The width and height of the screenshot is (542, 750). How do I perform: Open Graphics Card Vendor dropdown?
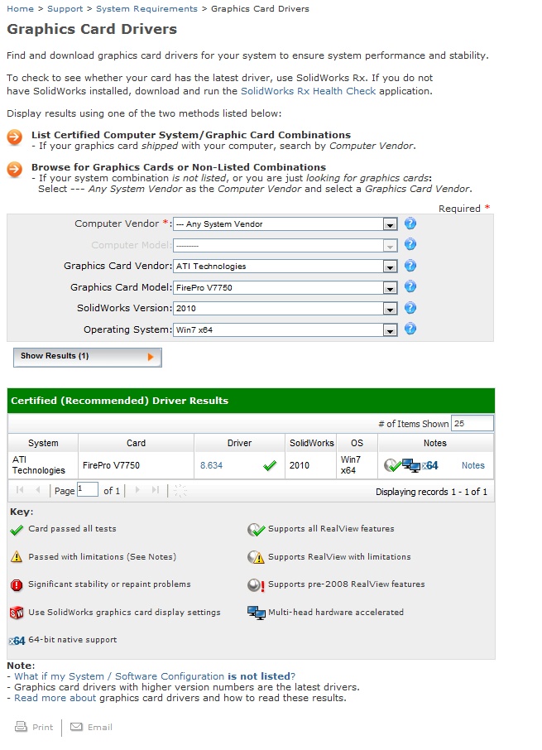[x=390, y=267]
